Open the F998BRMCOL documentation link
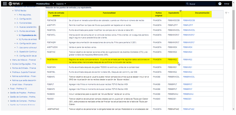Image resolution: width=236 pixels, height=115 pixels. (189, 77)
